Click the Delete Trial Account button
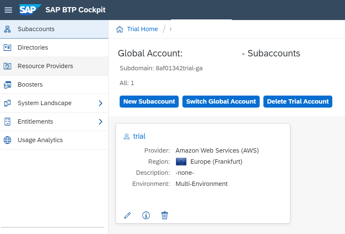This screenshot has height=234, width=345. pos(297,101)
